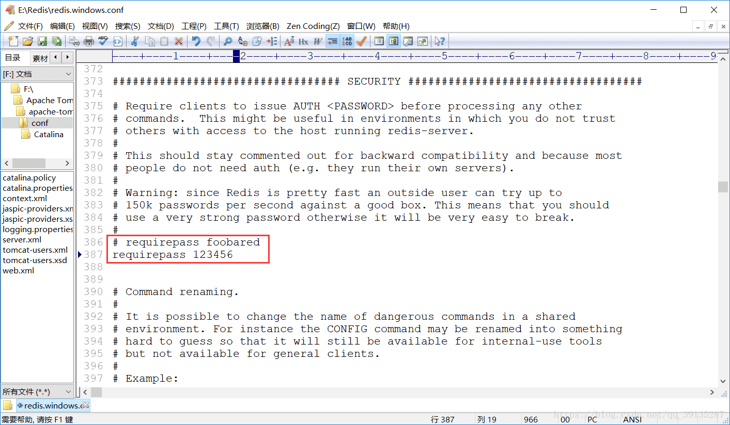Open the Preferences wrench icon
Viewport: 730px width, 425px height.
coord(409,41)
